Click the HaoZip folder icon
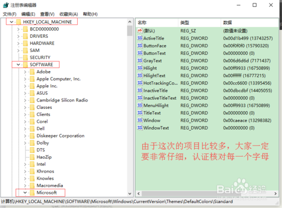The height and width of the screenshot is (208, 282). pyautogui.click(x=32, y=157)
